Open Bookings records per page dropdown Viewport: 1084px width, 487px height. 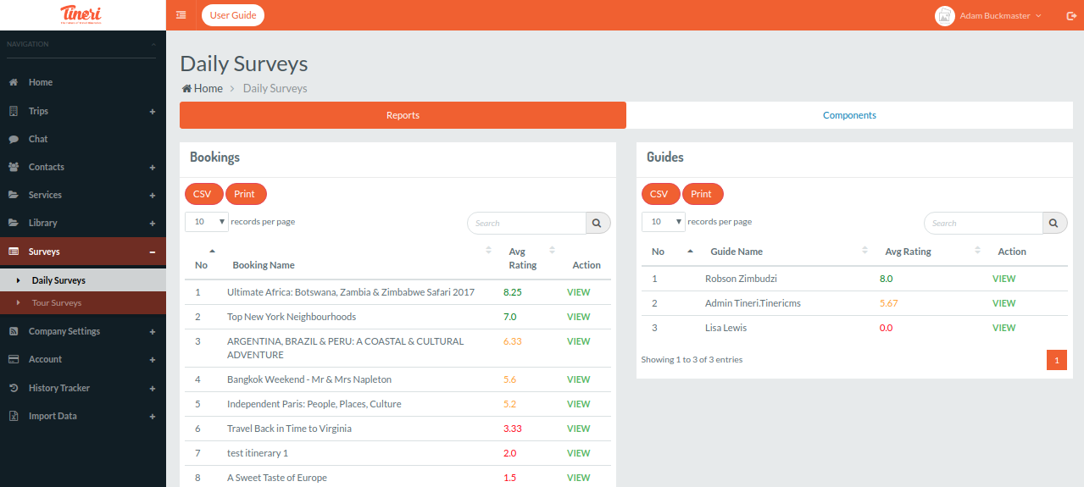coord(207,222)
